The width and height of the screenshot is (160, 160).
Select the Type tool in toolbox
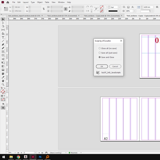pos(3,37)
